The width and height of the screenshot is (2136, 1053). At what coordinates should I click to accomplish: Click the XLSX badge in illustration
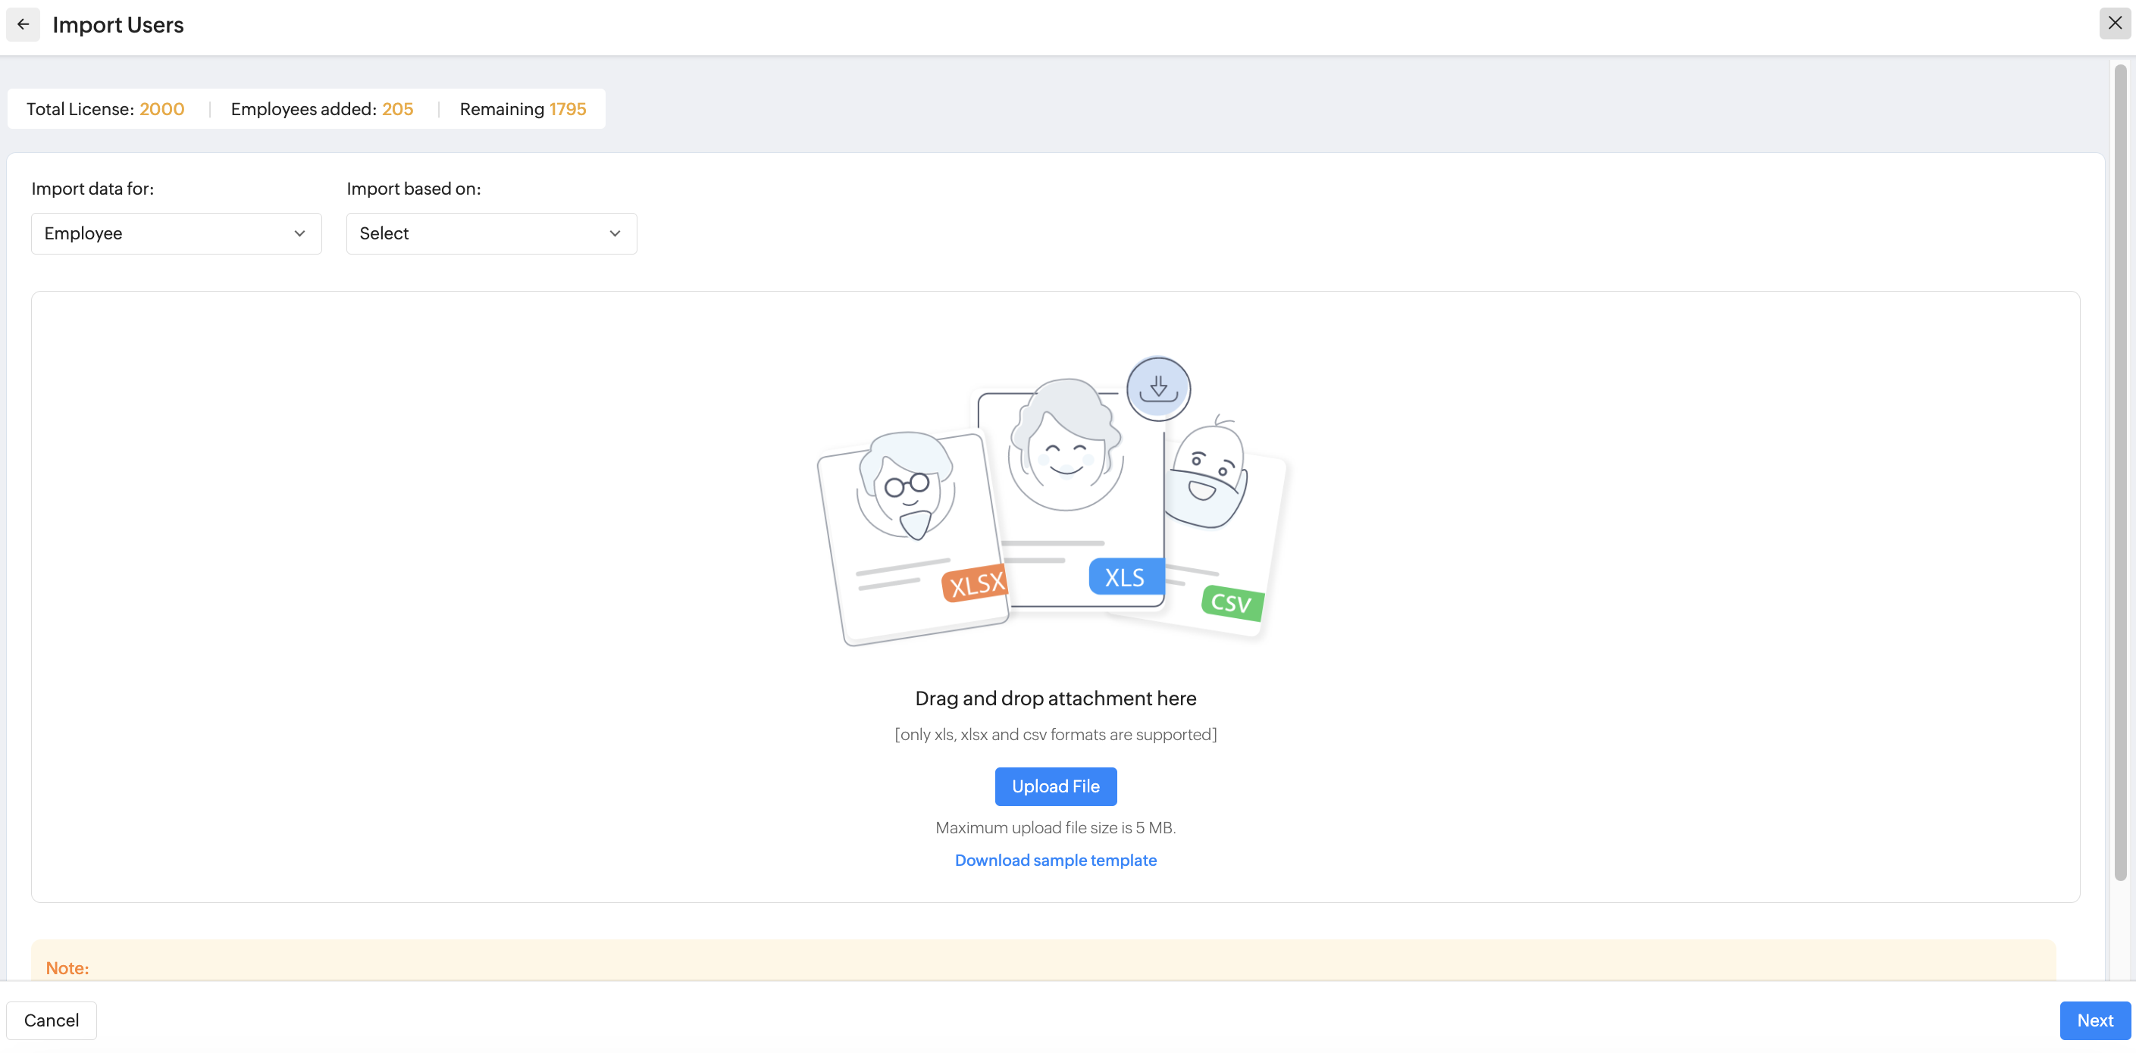pos(975,584)
